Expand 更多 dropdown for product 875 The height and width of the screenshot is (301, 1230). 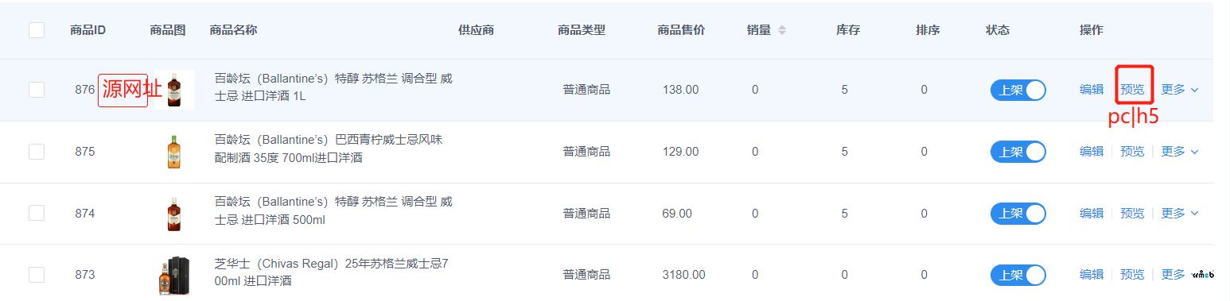(x=1179, y=152)
